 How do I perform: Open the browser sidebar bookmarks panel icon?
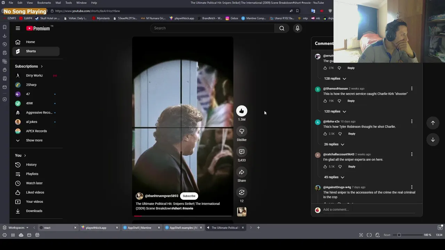coord(5,27)
